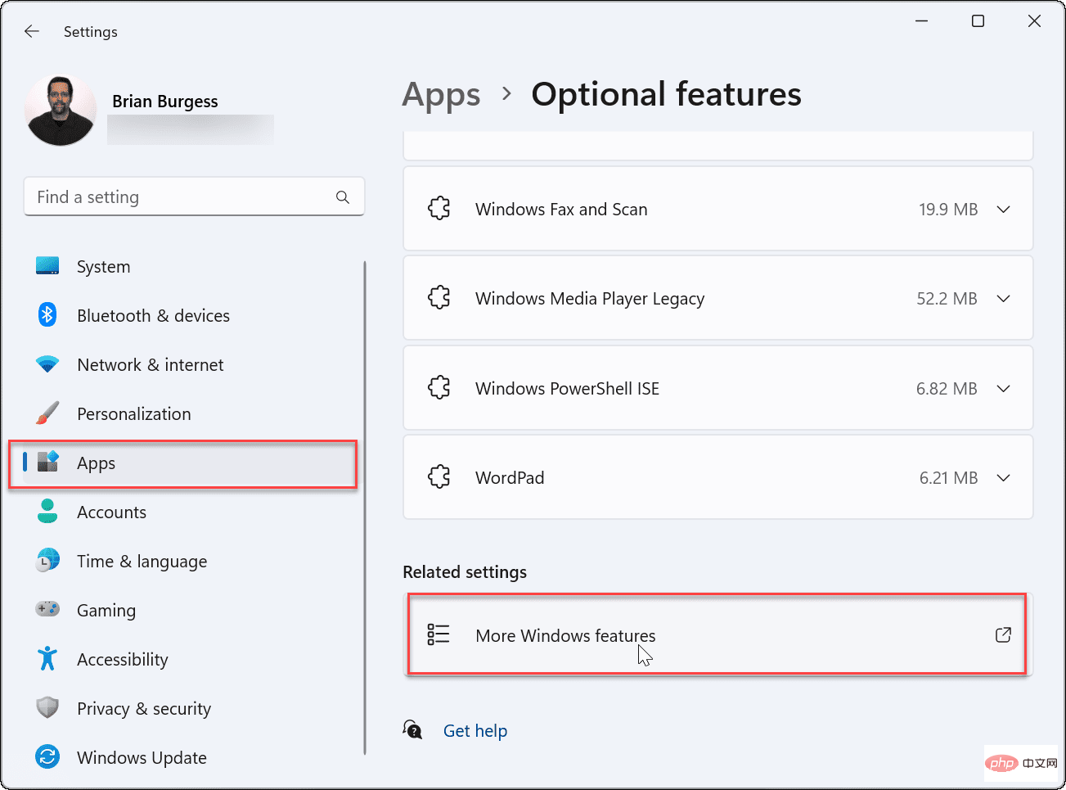The width and height of the screenshot is (1066, 790).
Task: Click the puzzle icon beside Windows Fax and Scan
Action: pyautogui.click(x=439, y=209)
